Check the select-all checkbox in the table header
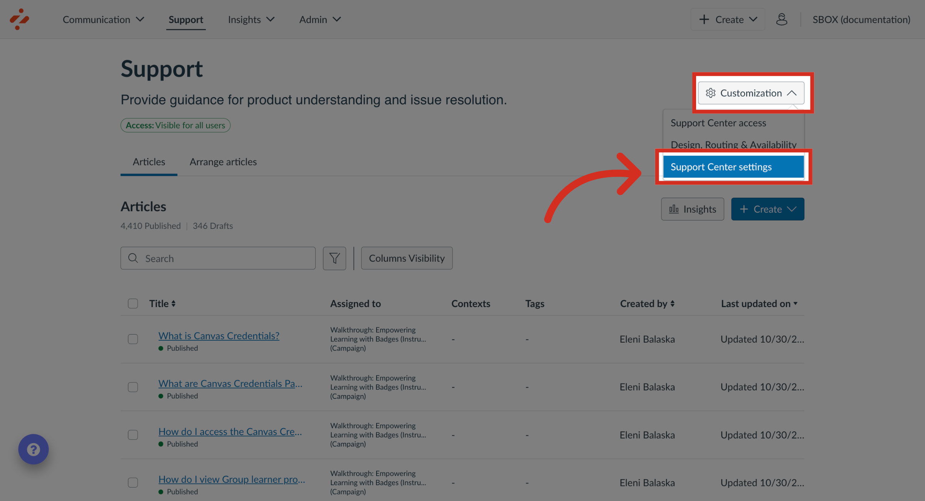Viewport: 925px width, 501px height. click(x=133, y=304)
